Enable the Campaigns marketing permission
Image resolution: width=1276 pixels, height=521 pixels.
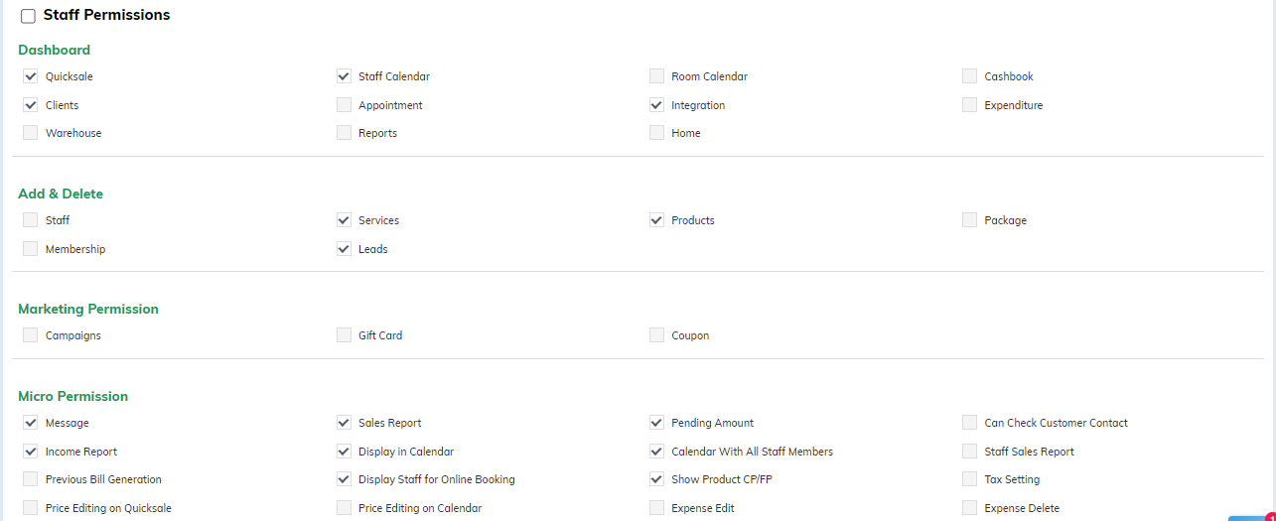pos(31,334)
